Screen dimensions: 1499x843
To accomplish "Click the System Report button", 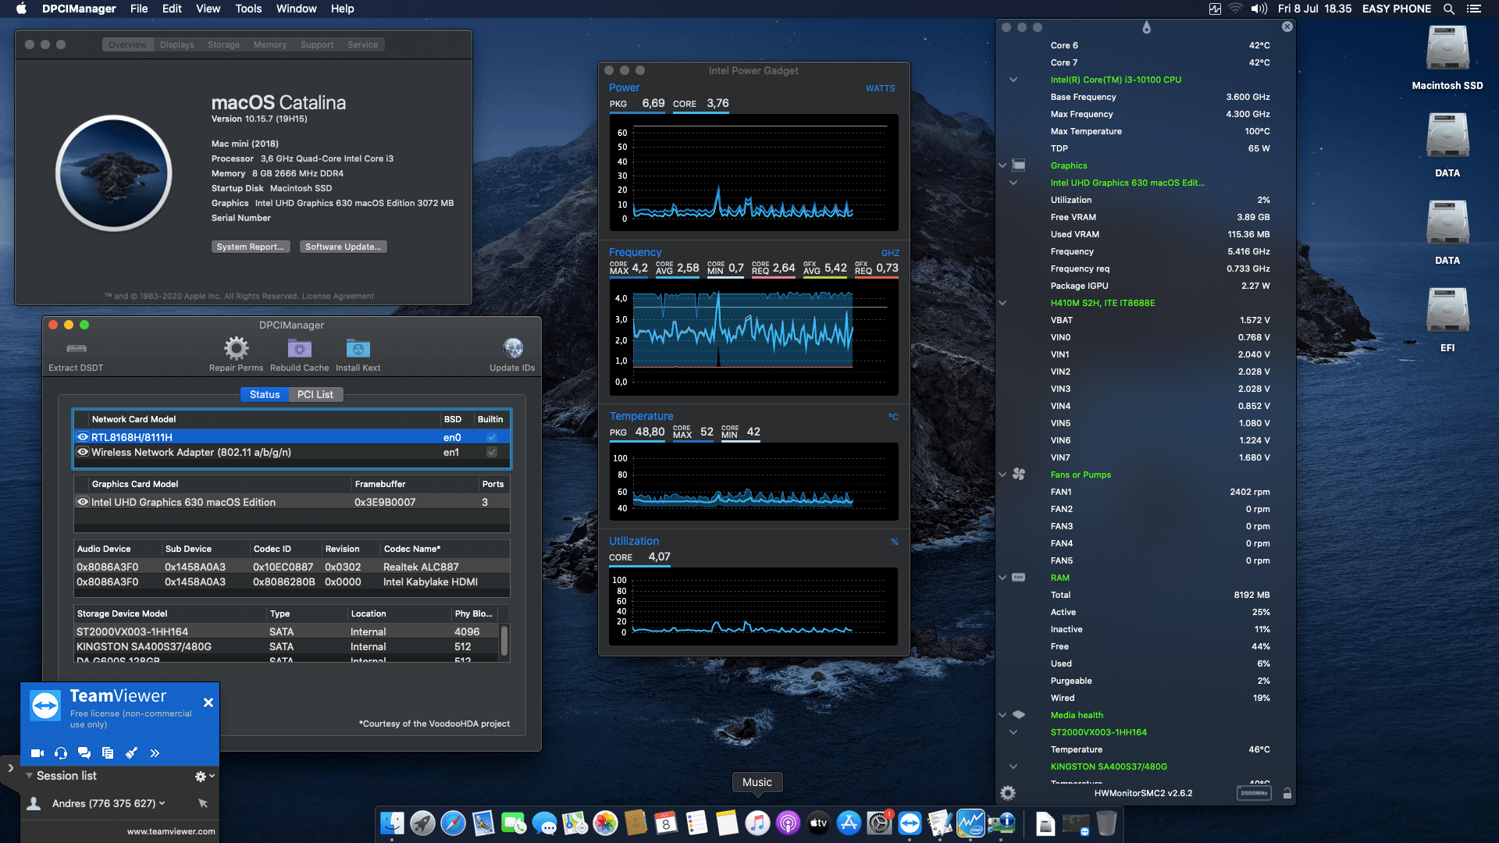I will point(250,247).
